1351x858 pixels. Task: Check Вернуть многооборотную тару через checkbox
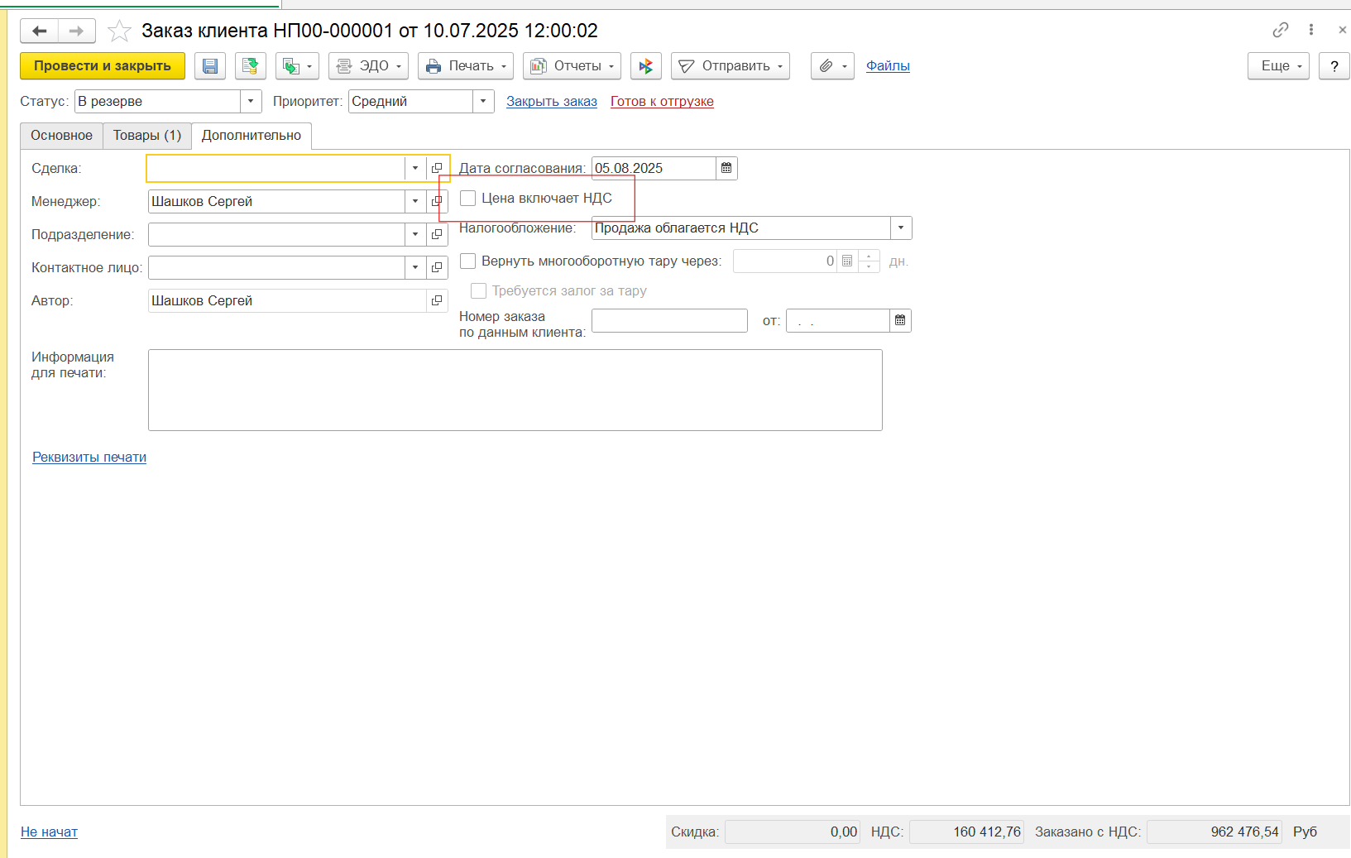click(468, 261)
